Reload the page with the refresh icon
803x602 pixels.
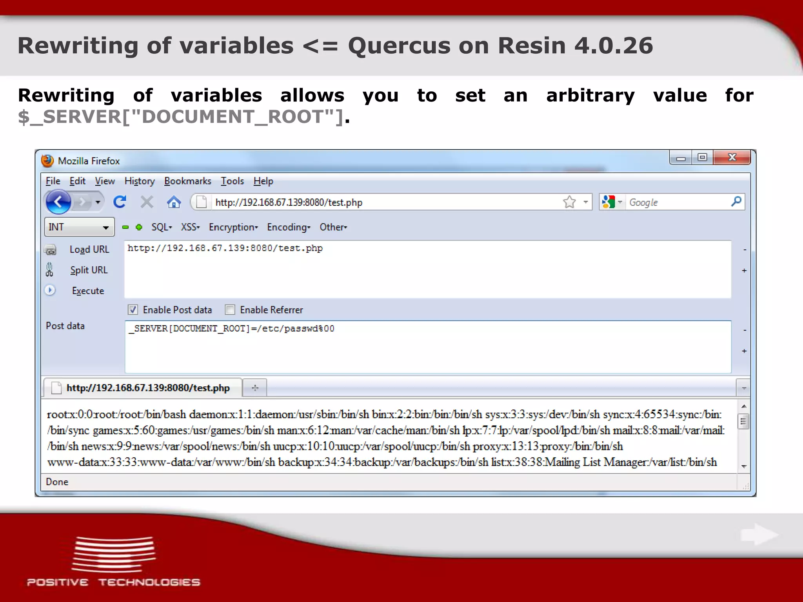click(120, 202)
